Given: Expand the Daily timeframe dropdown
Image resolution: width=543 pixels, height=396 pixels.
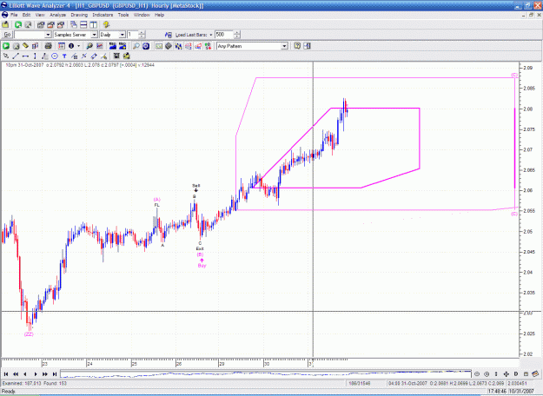Looking at the screenshot, I should point(122,35).
